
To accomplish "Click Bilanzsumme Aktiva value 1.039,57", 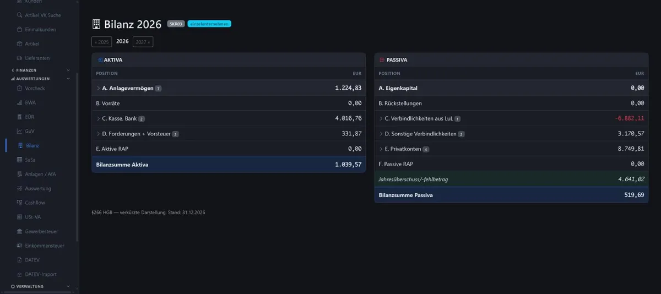I will pos(348,164).
